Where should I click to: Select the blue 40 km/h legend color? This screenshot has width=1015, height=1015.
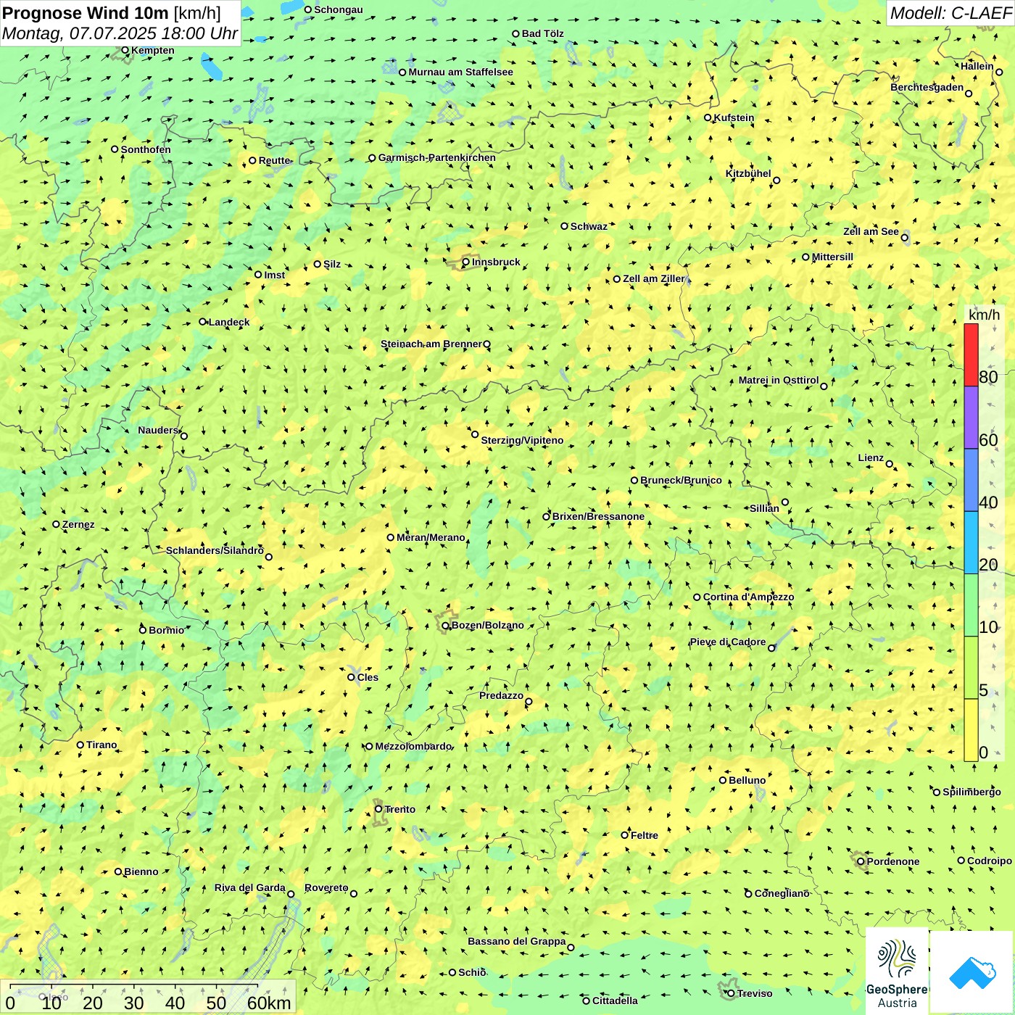tap(971, 480)
